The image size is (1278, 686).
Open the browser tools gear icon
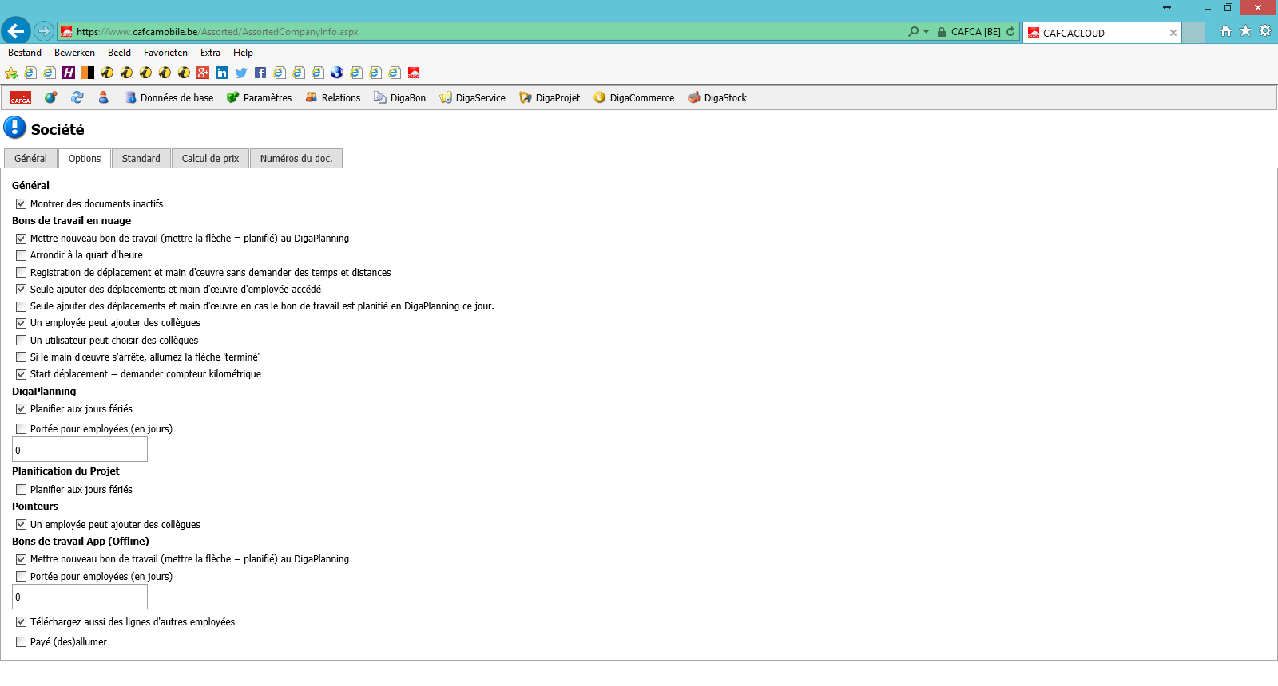click(1265, 31)
